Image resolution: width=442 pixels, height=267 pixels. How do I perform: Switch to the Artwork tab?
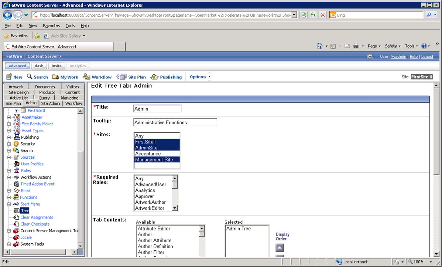(x=16, y=87)
